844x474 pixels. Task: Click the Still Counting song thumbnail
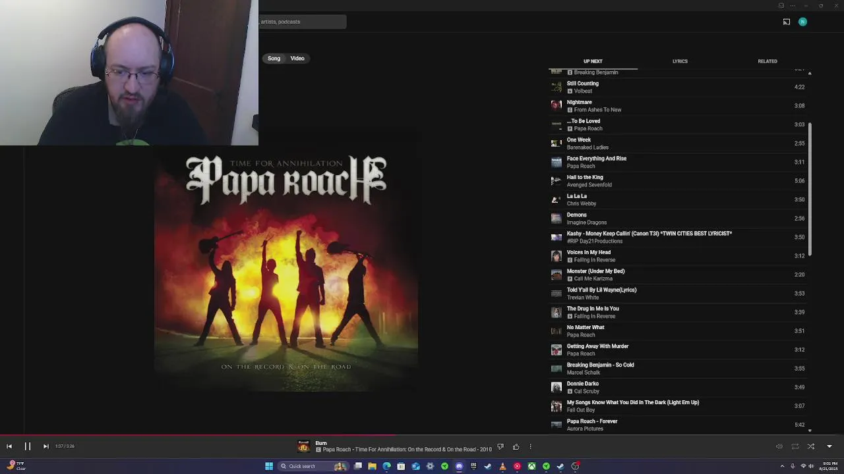(x=557, y=87)
